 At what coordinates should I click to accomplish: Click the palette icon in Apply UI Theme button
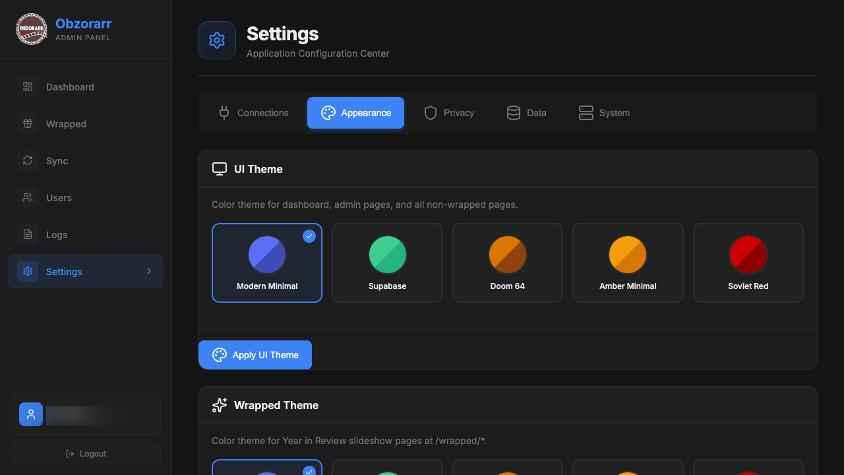[220, 355]
